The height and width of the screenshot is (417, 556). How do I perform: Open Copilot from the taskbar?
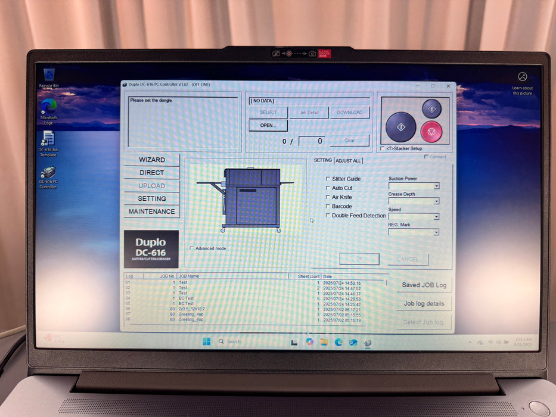pos(309,342)
